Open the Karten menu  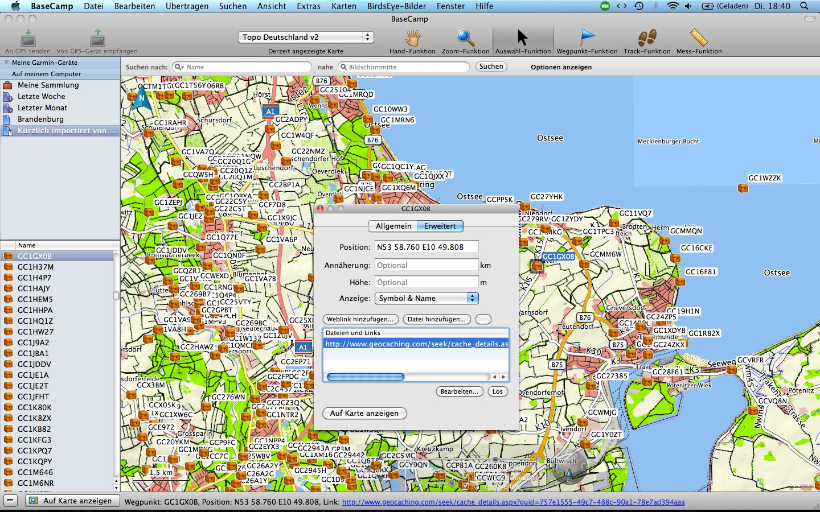[344, 6]
